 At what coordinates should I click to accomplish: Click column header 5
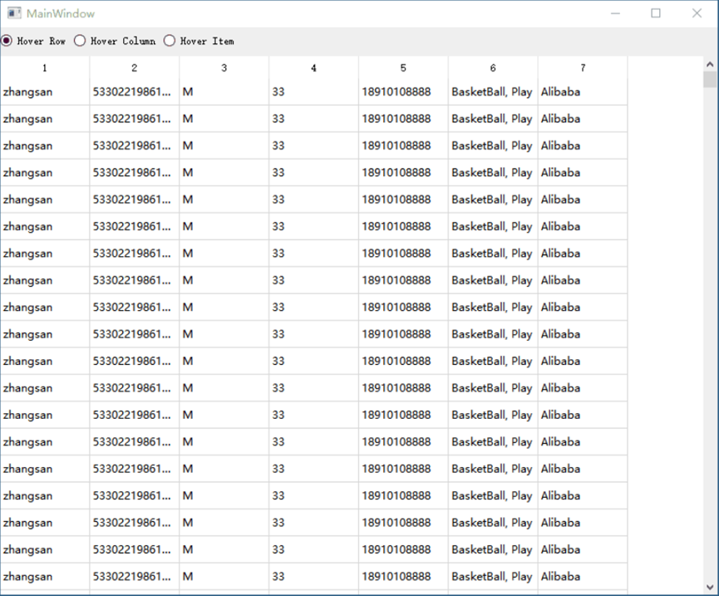coord(403,68)
